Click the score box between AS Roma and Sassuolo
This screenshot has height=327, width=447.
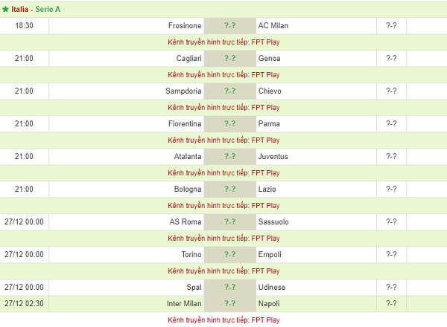[229, 221]
